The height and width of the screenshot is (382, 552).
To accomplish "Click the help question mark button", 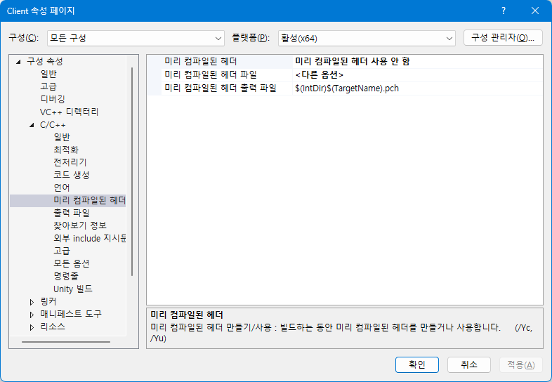I will tap(504, 11).
